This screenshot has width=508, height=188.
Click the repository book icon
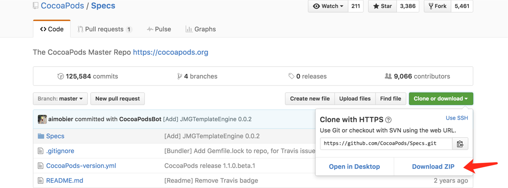36,6
